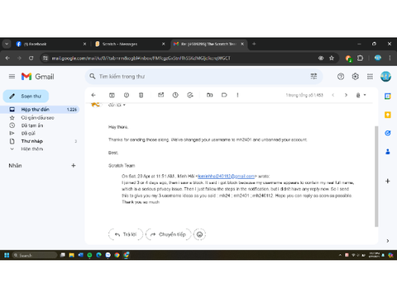Image resolution: width=397 pixels, height=297 pixels.
Task: Open the Hộp thư đến inbox folder
Action: tap(41, 110)
